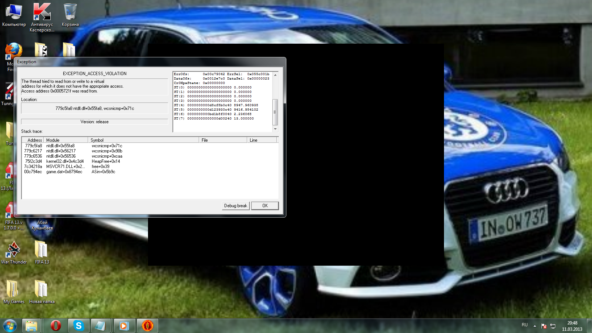This screenshot has width=592, height=333.
Task: Click the Opera browser taskbar icon
Action: tap(56, 326)
